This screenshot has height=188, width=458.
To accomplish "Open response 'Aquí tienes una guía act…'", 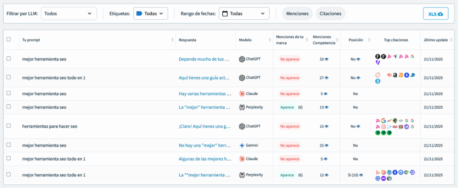I will tap(205, 78).
